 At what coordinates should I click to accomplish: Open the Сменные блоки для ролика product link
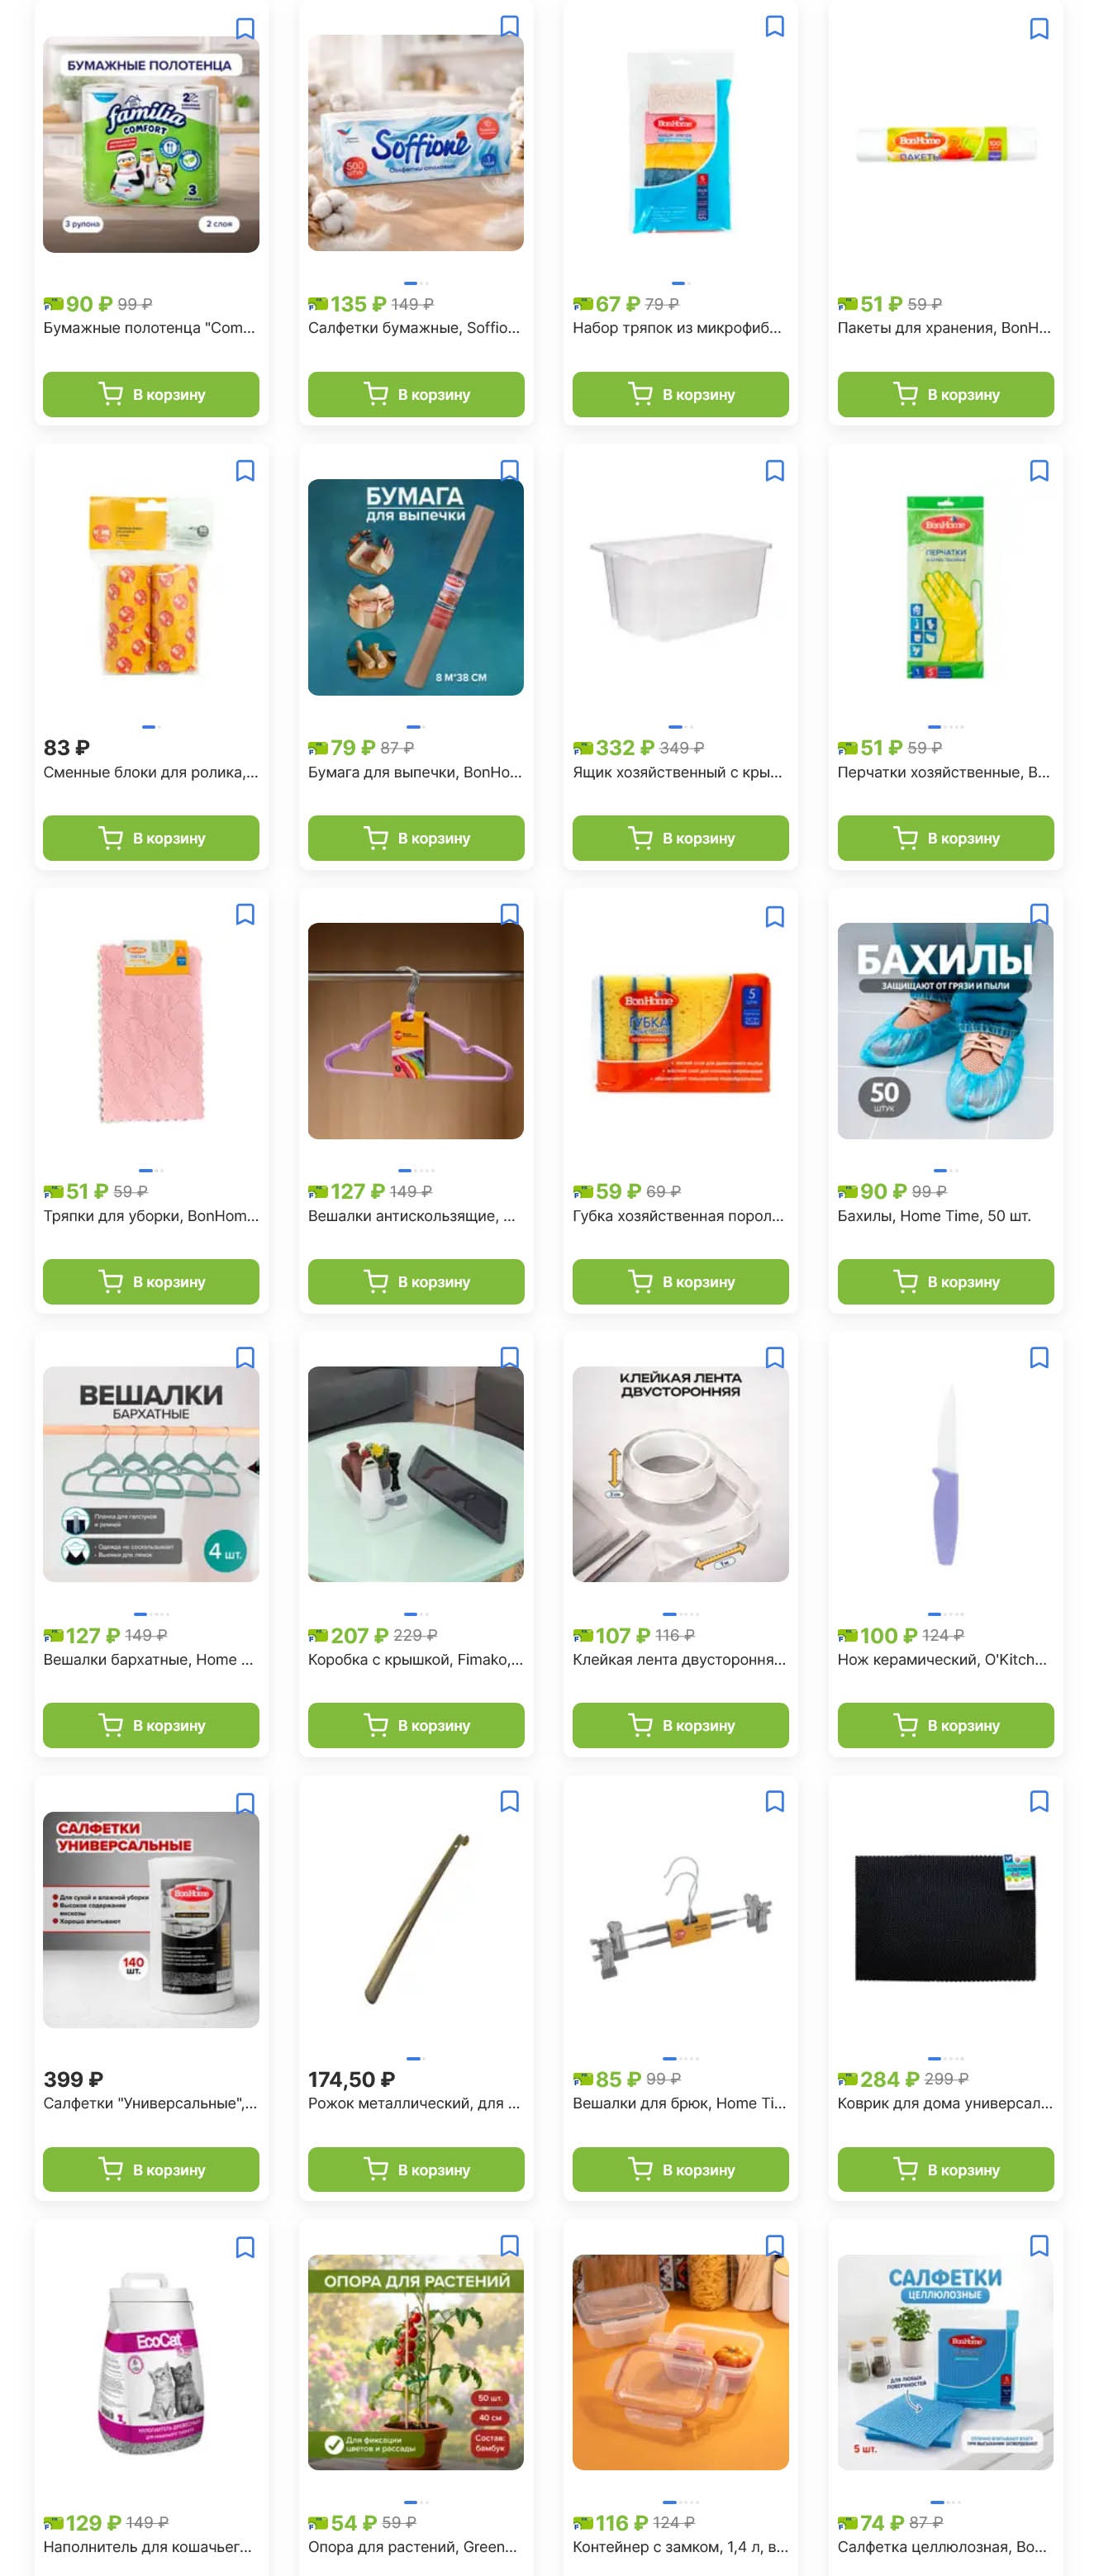pyautogui.click(x=150, y=772)
